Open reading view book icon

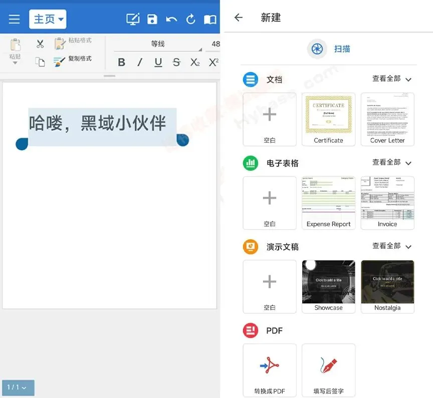pos(210,20)
